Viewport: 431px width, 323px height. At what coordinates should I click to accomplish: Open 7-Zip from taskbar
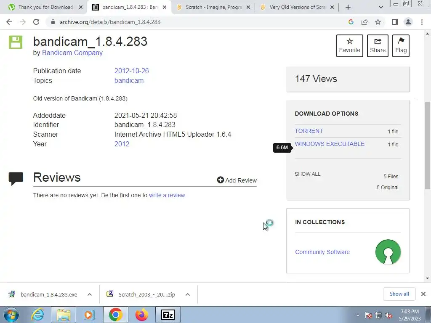(168, 315)
